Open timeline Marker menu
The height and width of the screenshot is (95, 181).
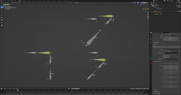click(x=17, y=88)
